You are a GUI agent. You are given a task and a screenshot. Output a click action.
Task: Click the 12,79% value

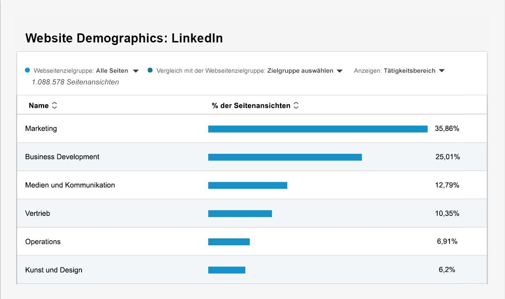(x=447, y=185)
